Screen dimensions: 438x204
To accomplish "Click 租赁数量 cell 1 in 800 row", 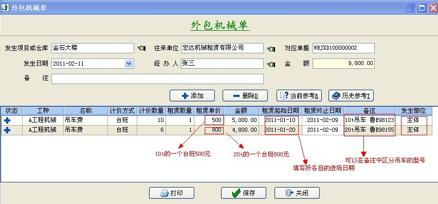I will (x=180, y=130).
